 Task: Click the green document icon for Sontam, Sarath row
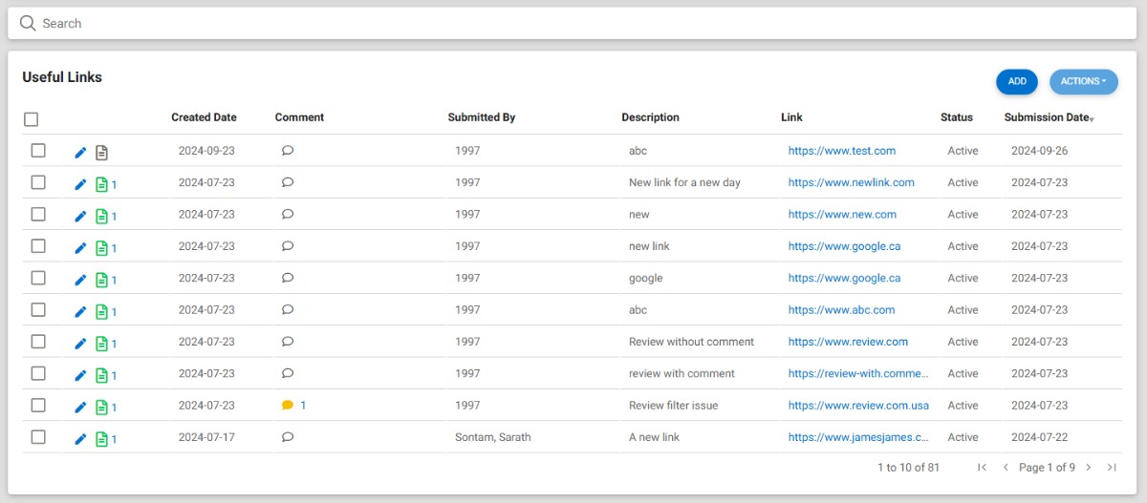coord(101,439)
